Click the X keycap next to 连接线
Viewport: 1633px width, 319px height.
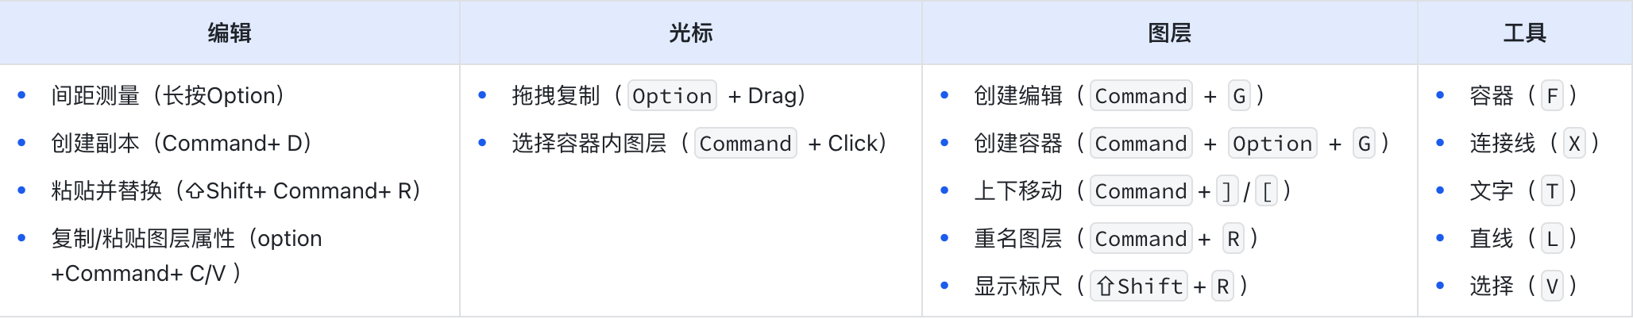1573,144
